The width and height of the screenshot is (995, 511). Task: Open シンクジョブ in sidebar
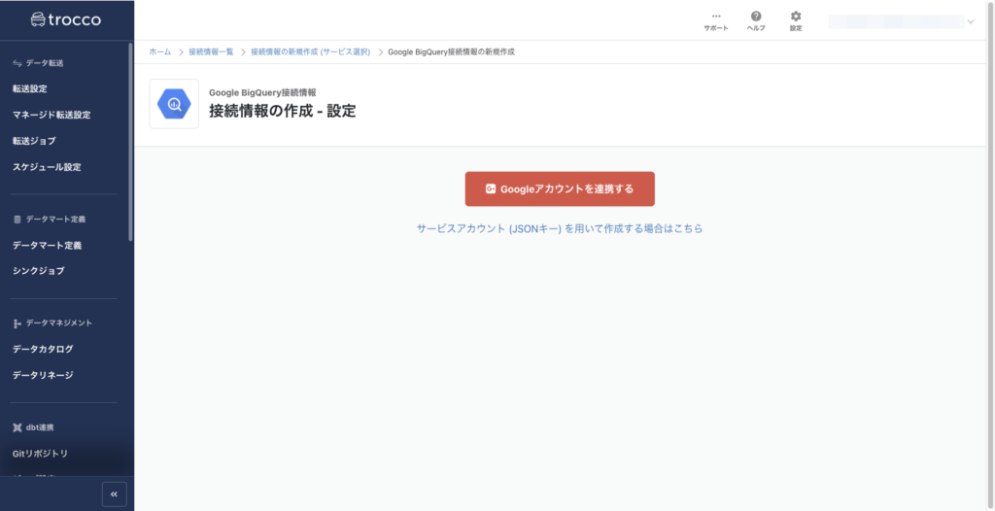click(38, 271)
